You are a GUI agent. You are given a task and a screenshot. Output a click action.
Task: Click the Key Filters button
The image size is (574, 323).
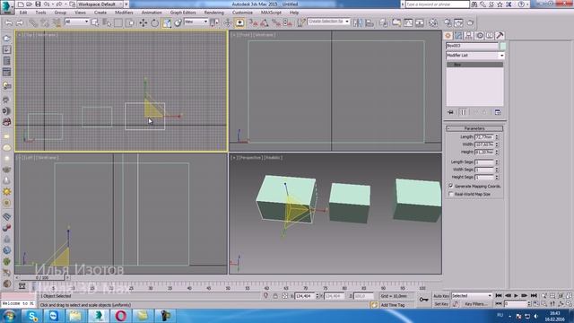[475, 304]
